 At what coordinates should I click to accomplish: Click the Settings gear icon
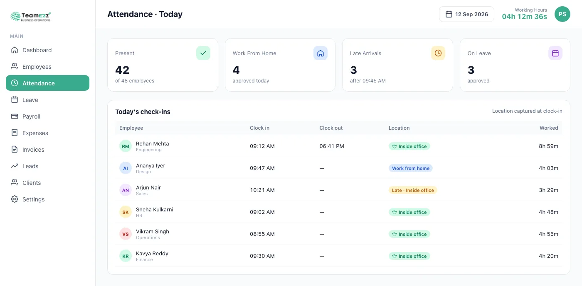15,199
